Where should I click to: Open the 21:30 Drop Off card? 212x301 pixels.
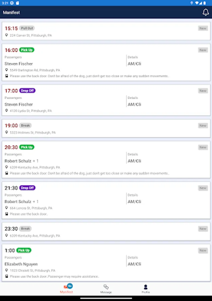106,200
